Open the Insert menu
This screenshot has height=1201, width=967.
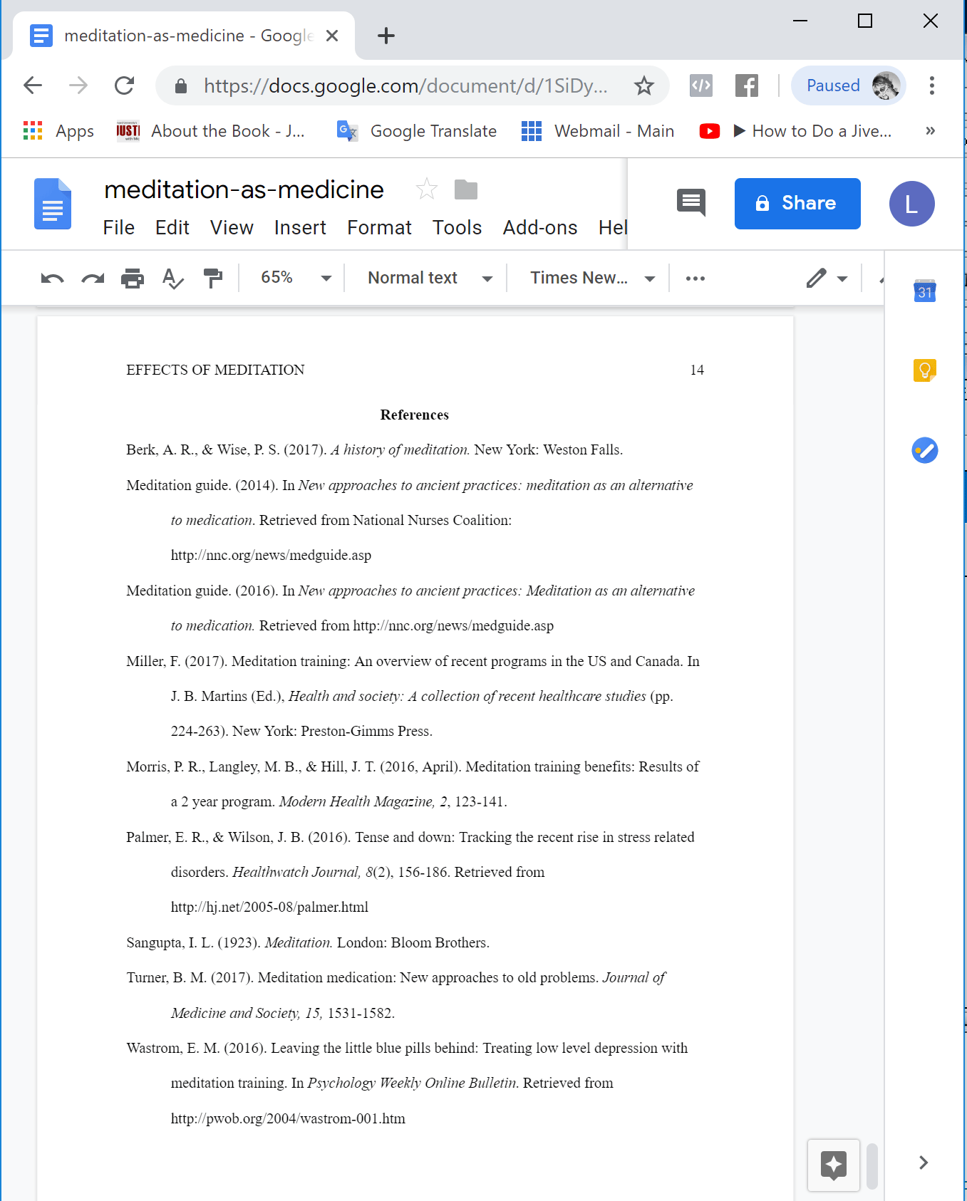pyautogui.click(x=299, y=228)
